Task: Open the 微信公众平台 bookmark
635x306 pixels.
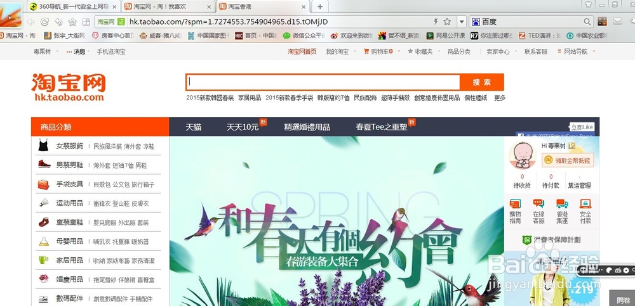Action: 304,35
